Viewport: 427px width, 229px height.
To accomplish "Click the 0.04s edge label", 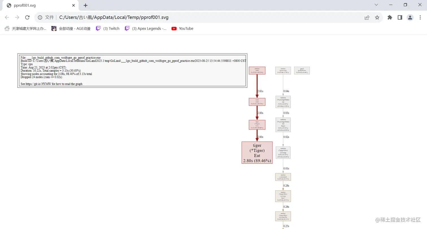I will 286,91.
